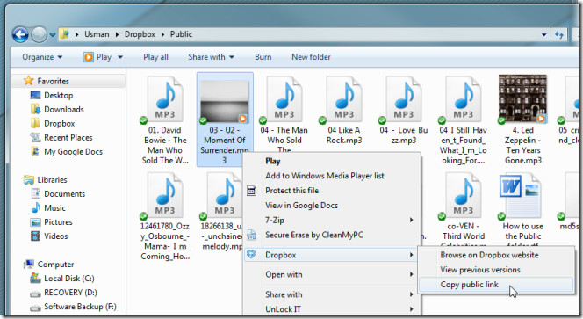Screen dimensions: 583x319
Task: Open Dropbox in the Favorites list
Action: 59,124
